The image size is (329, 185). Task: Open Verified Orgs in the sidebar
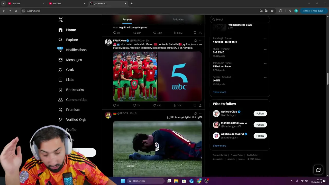point(72,119)
